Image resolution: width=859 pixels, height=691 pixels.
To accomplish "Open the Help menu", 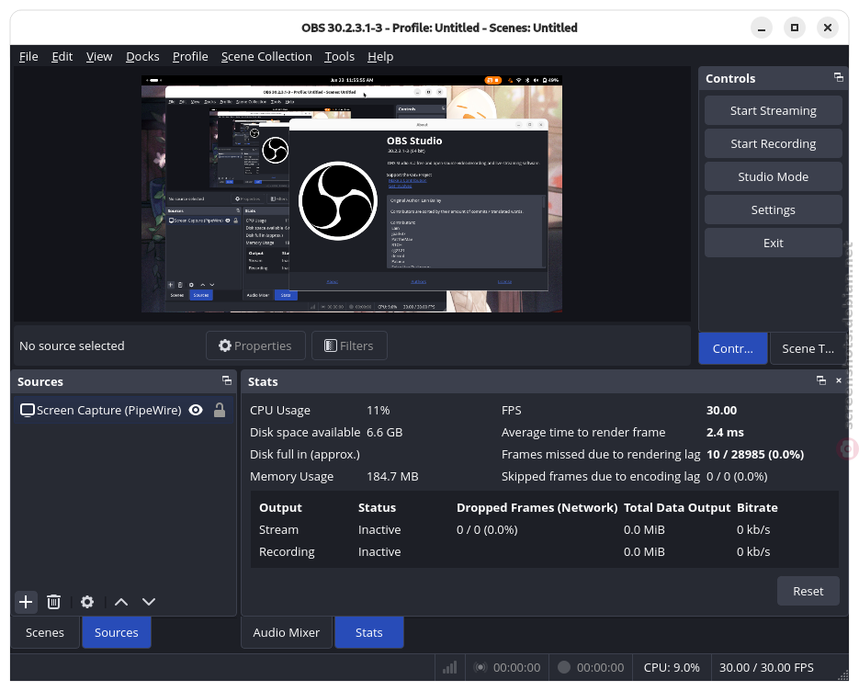I will tap(380, 56).
